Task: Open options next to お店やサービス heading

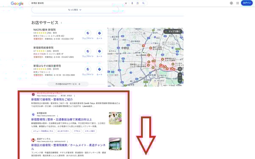Action: tap(61, 23)
